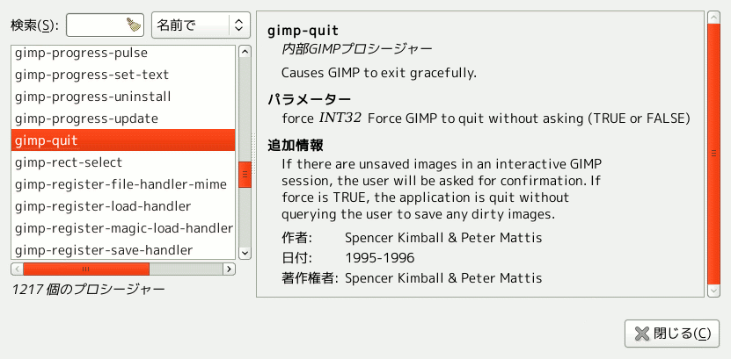Open the 名前で search-type dropdown
This screenshot has width=731, height=359.
[x=201, y=25]
